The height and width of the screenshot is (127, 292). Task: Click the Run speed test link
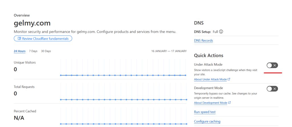point(205,112)
